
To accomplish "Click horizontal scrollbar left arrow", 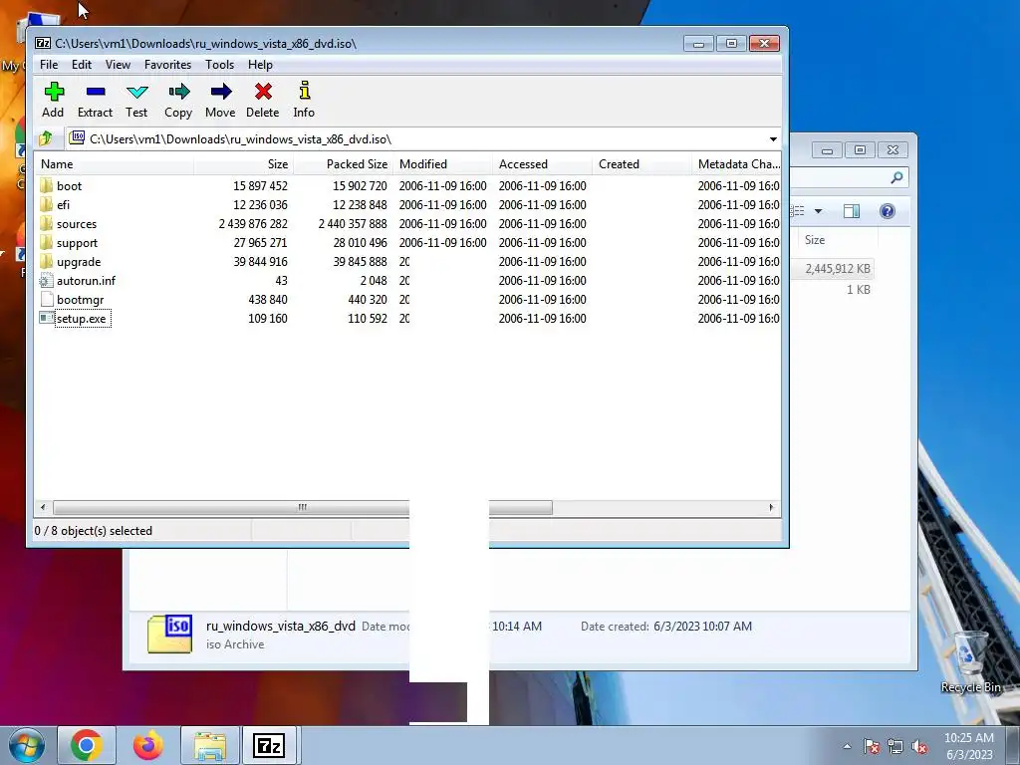I will (x=43, y=507).
